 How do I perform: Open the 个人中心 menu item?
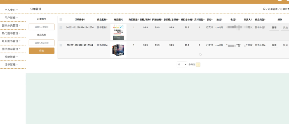click(11, 10)
